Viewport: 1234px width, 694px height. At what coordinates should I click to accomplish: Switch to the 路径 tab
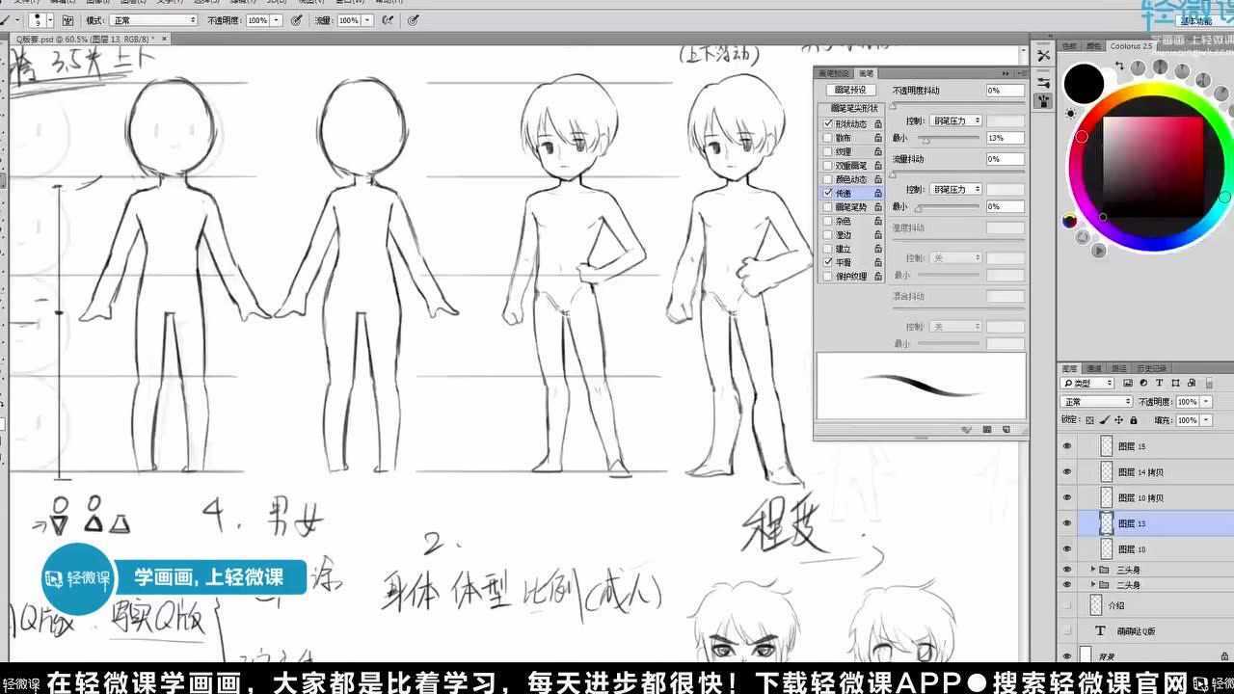[1119, 368]
